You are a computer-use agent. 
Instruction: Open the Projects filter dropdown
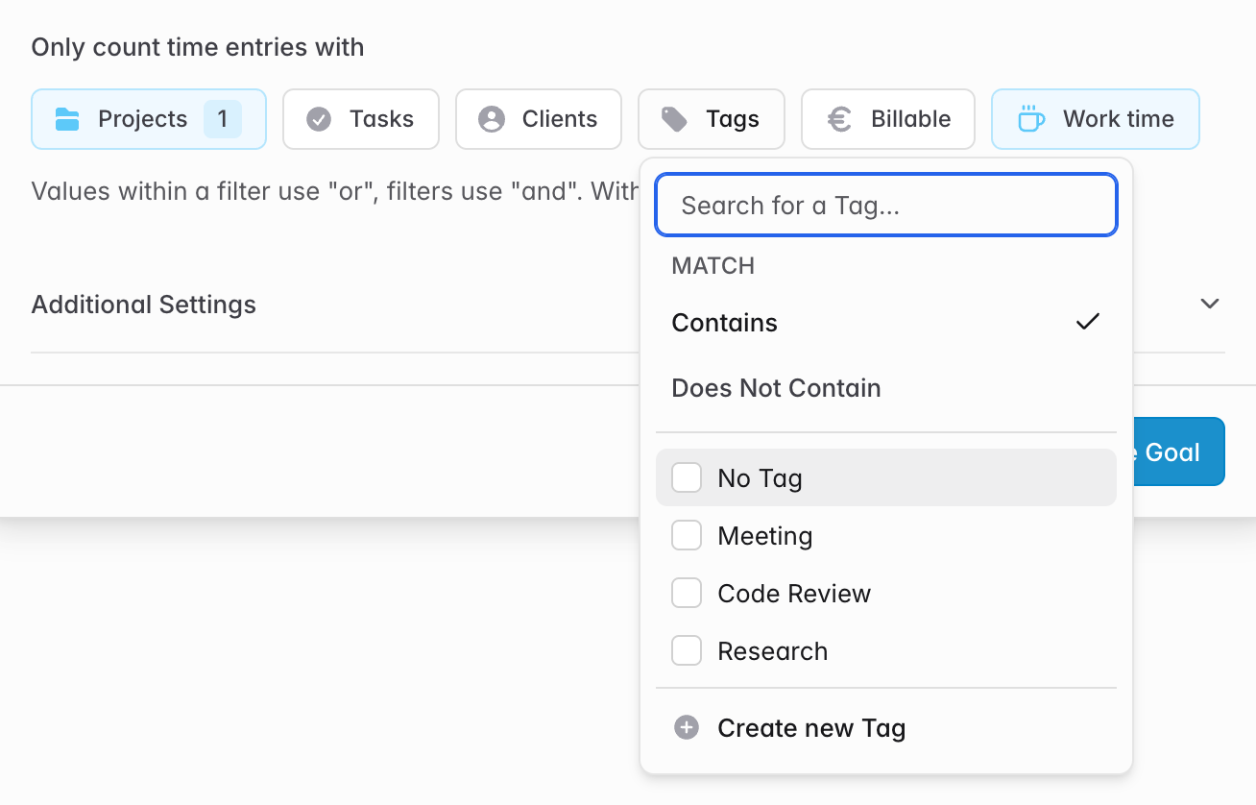149,119
